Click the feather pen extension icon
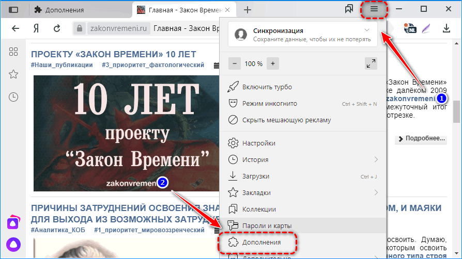 pos(426,28)
